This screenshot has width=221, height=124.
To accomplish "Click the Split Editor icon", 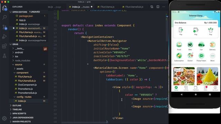I will click(x=158, y=7).
